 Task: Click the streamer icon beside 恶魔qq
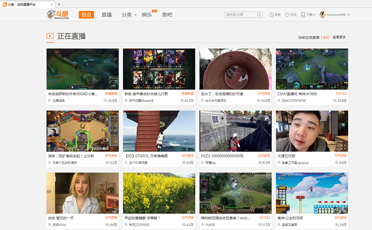coord(202,162)
